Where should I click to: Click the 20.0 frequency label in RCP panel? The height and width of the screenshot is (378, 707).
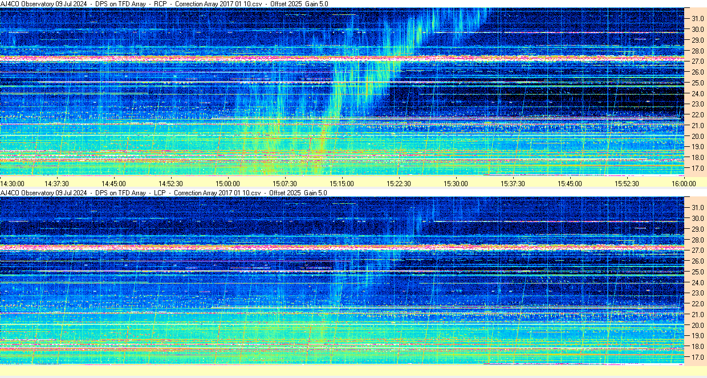[x=698, y=136]
